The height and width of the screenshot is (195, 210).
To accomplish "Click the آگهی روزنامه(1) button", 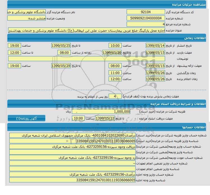I will 26,118.
